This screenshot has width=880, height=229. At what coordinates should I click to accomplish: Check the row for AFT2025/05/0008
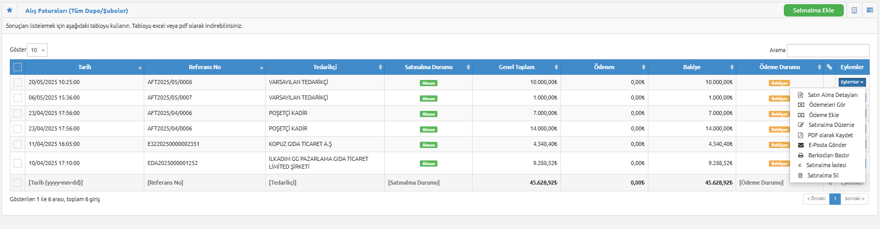pos(18,83)
